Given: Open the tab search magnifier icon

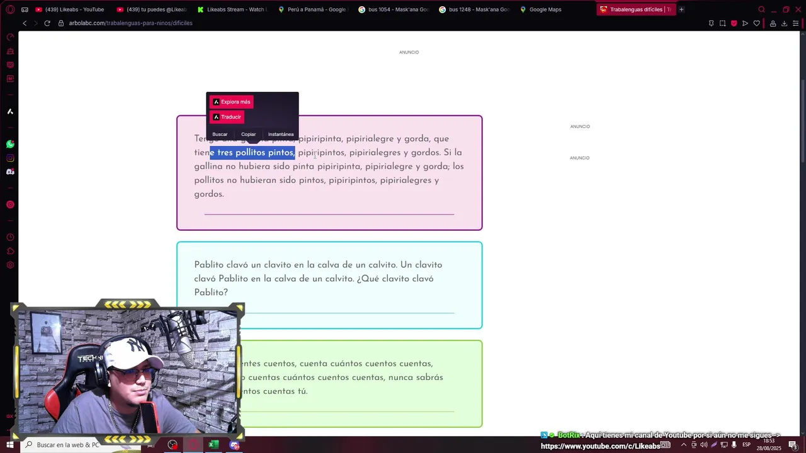Looking at the screenshot, I should (761, 9).
